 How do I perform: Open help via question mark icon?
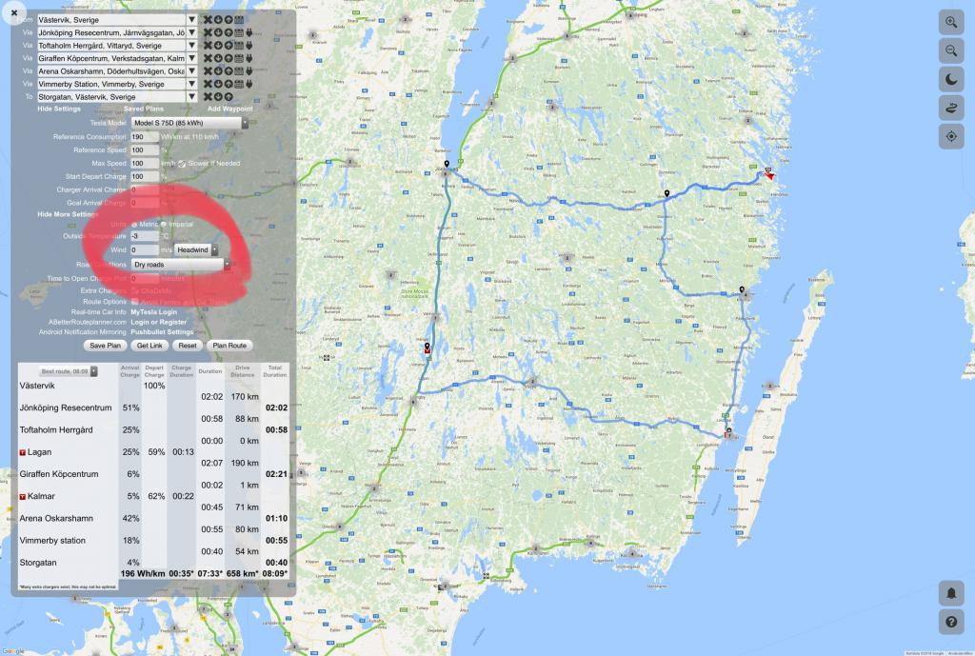[950, 622]
